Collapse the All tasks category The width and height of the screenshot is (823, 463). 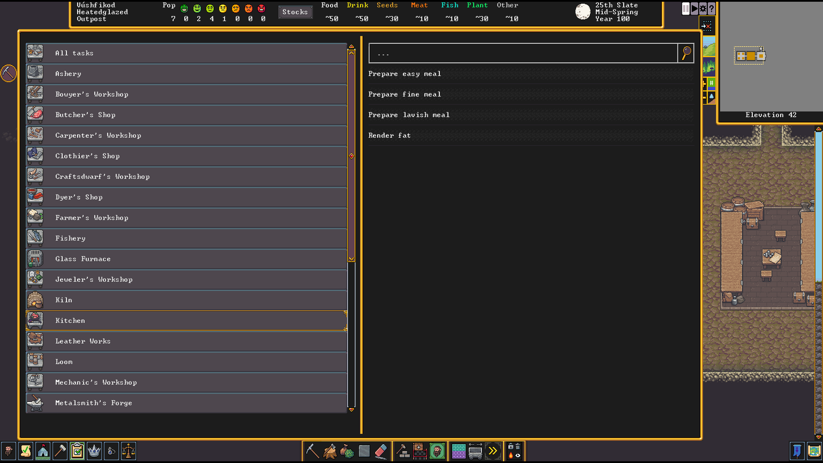pos(186,53)
